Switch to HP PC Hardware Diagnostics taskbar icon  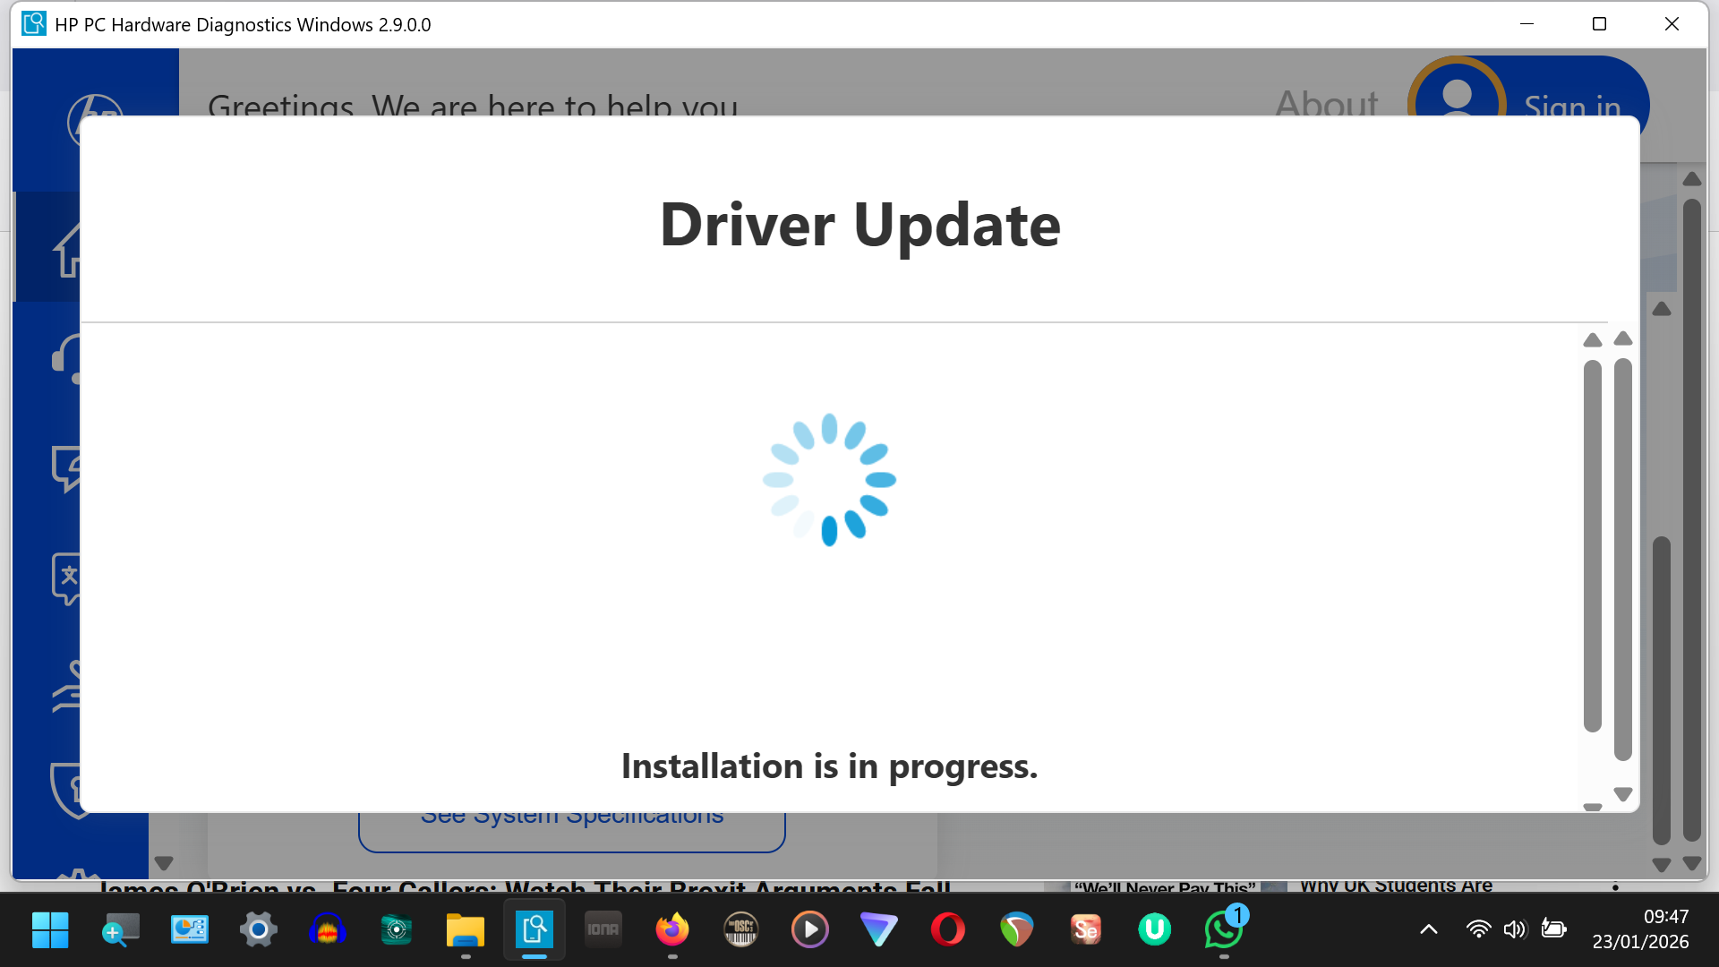[535, 930]
